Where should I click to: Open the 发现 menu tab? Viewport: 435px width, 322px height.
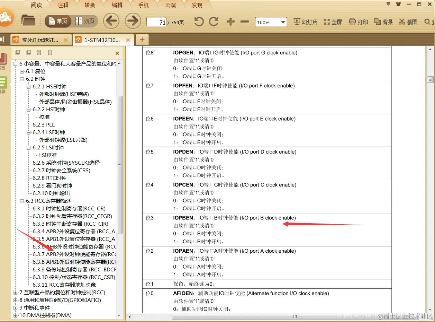coord(197,5)
